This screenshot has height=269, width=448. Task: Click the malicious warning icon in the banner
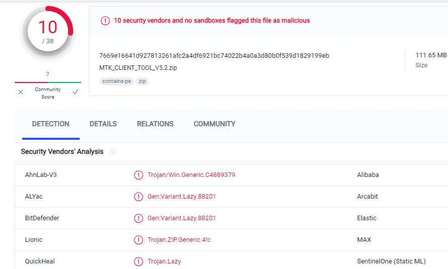(105, 21)
